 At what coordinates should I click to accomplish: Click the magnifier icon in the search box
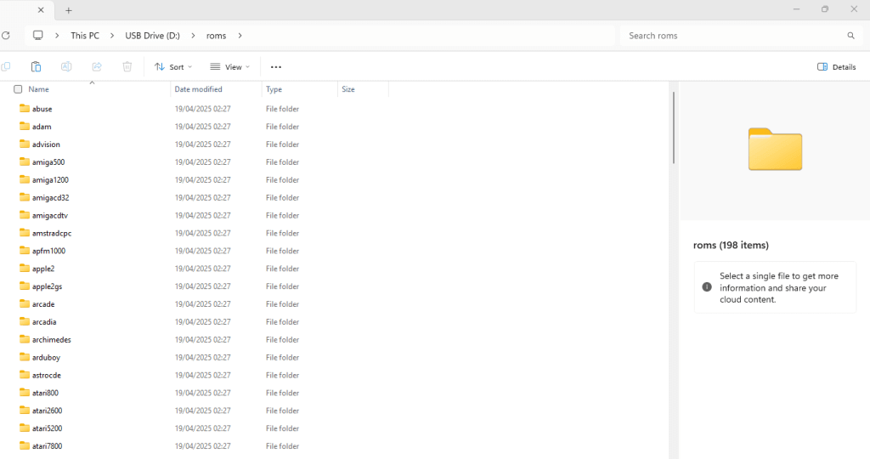850,36
